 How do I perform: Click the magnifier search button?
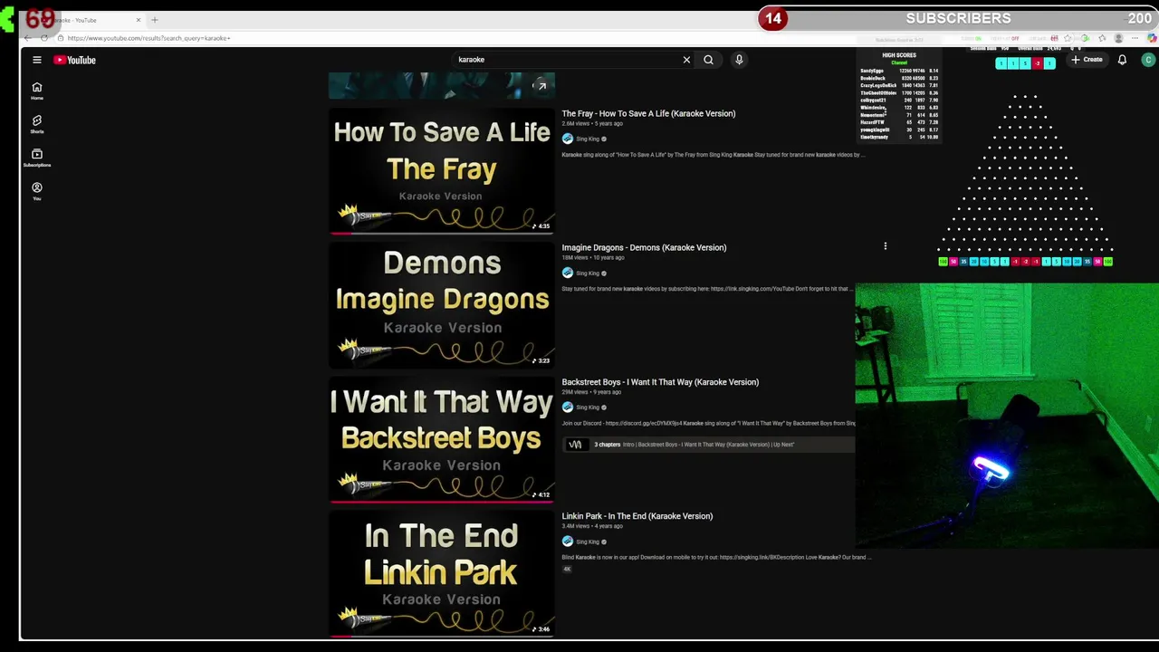tap(708, 60)
